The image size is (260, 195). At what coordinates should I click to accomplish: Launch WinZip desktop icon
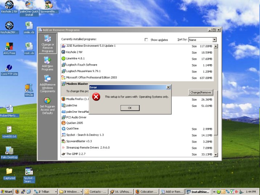point(29,90)
